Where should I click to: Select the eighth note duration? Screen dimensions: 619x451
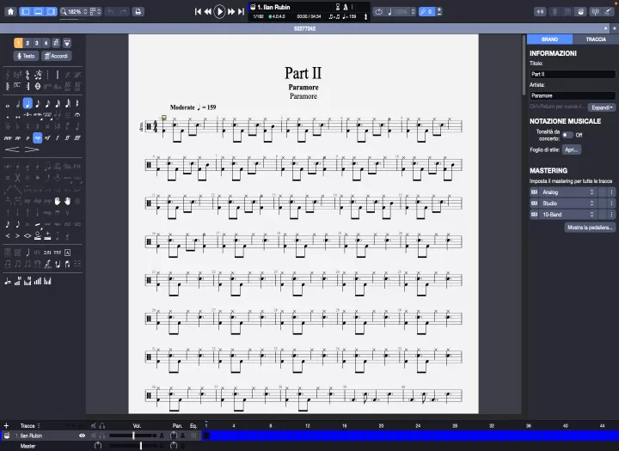[x=38, y=104]
